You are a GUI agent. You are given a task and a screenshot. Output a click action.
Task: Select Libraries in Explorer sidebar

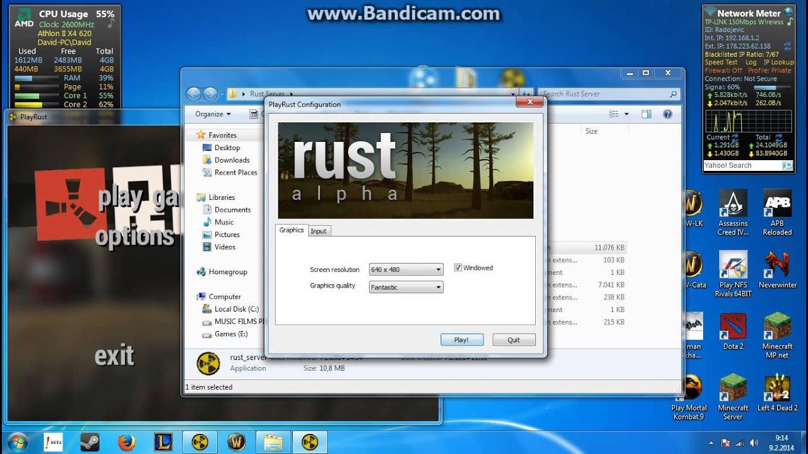pos(222,197)
